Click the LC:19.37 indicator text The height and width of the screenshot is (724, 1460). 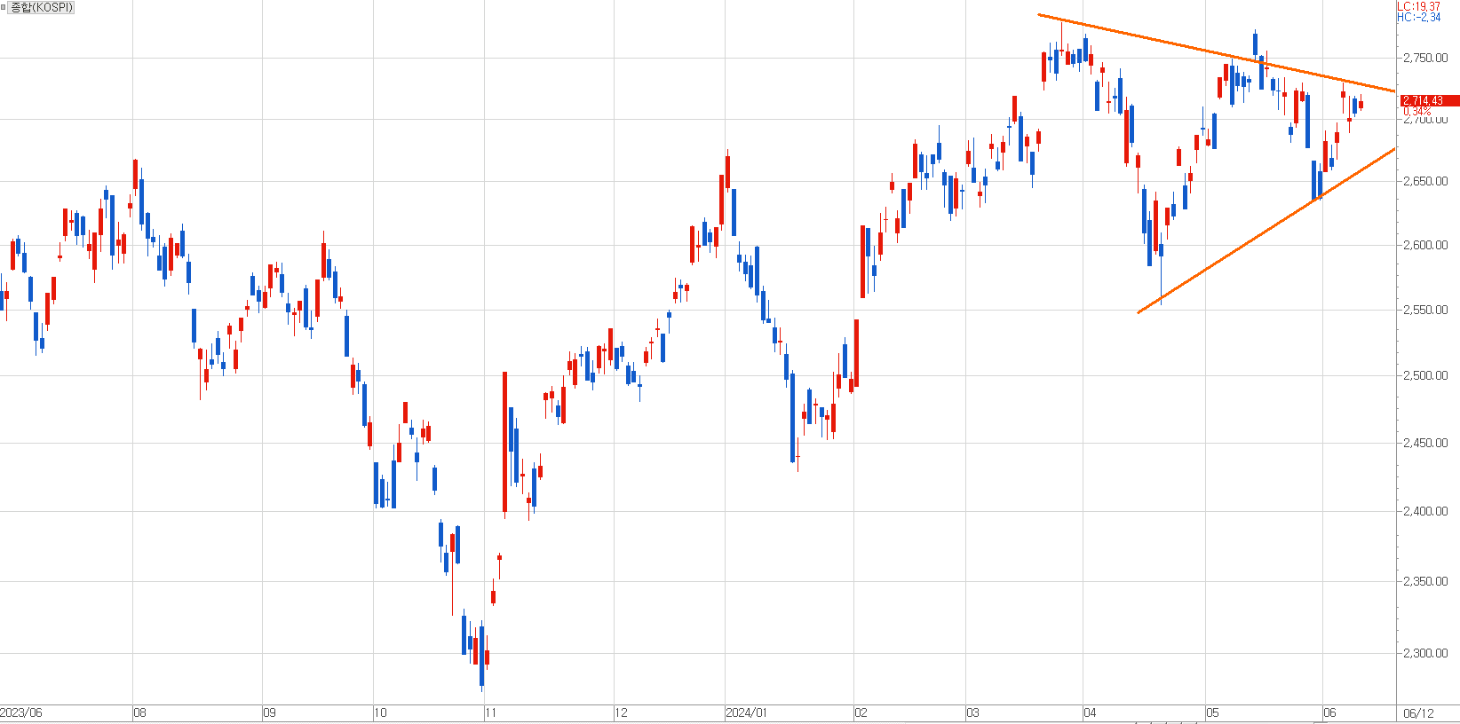pos(1418,6)
